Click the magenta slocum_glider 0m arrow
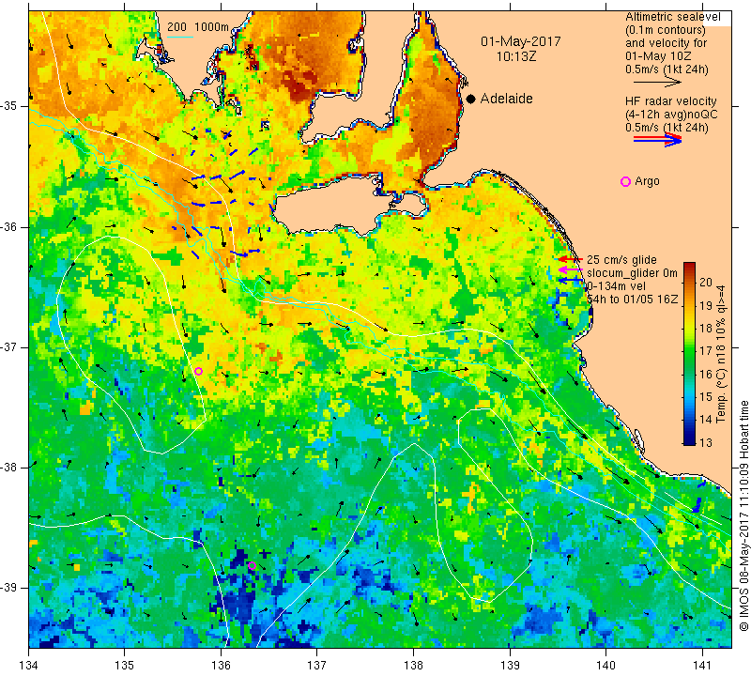 [571, 270]
